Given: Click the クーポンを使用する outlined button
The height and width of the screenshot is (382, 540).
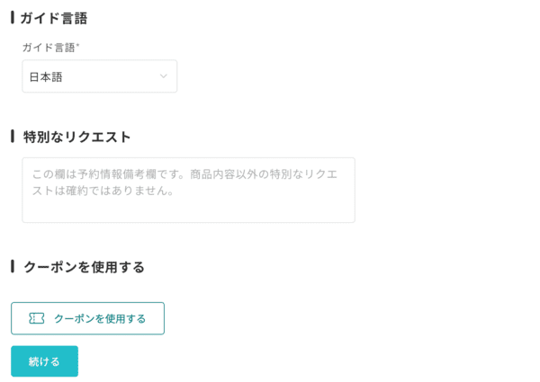Looking at the screenshot, I should click(x=88, y=318).
